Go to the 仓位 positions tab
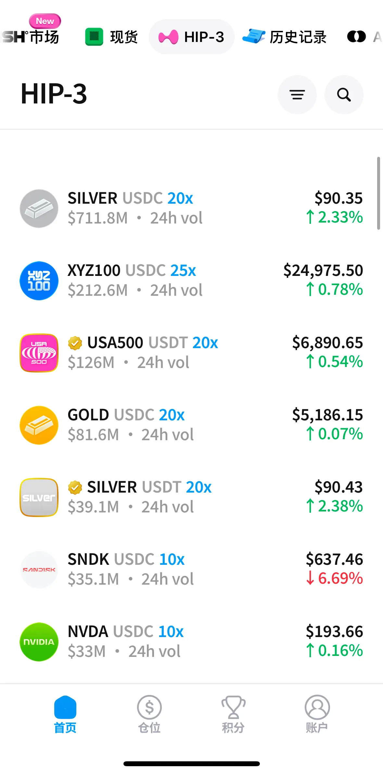The width and height of the screenshot is (383, 774). point(149,714)
